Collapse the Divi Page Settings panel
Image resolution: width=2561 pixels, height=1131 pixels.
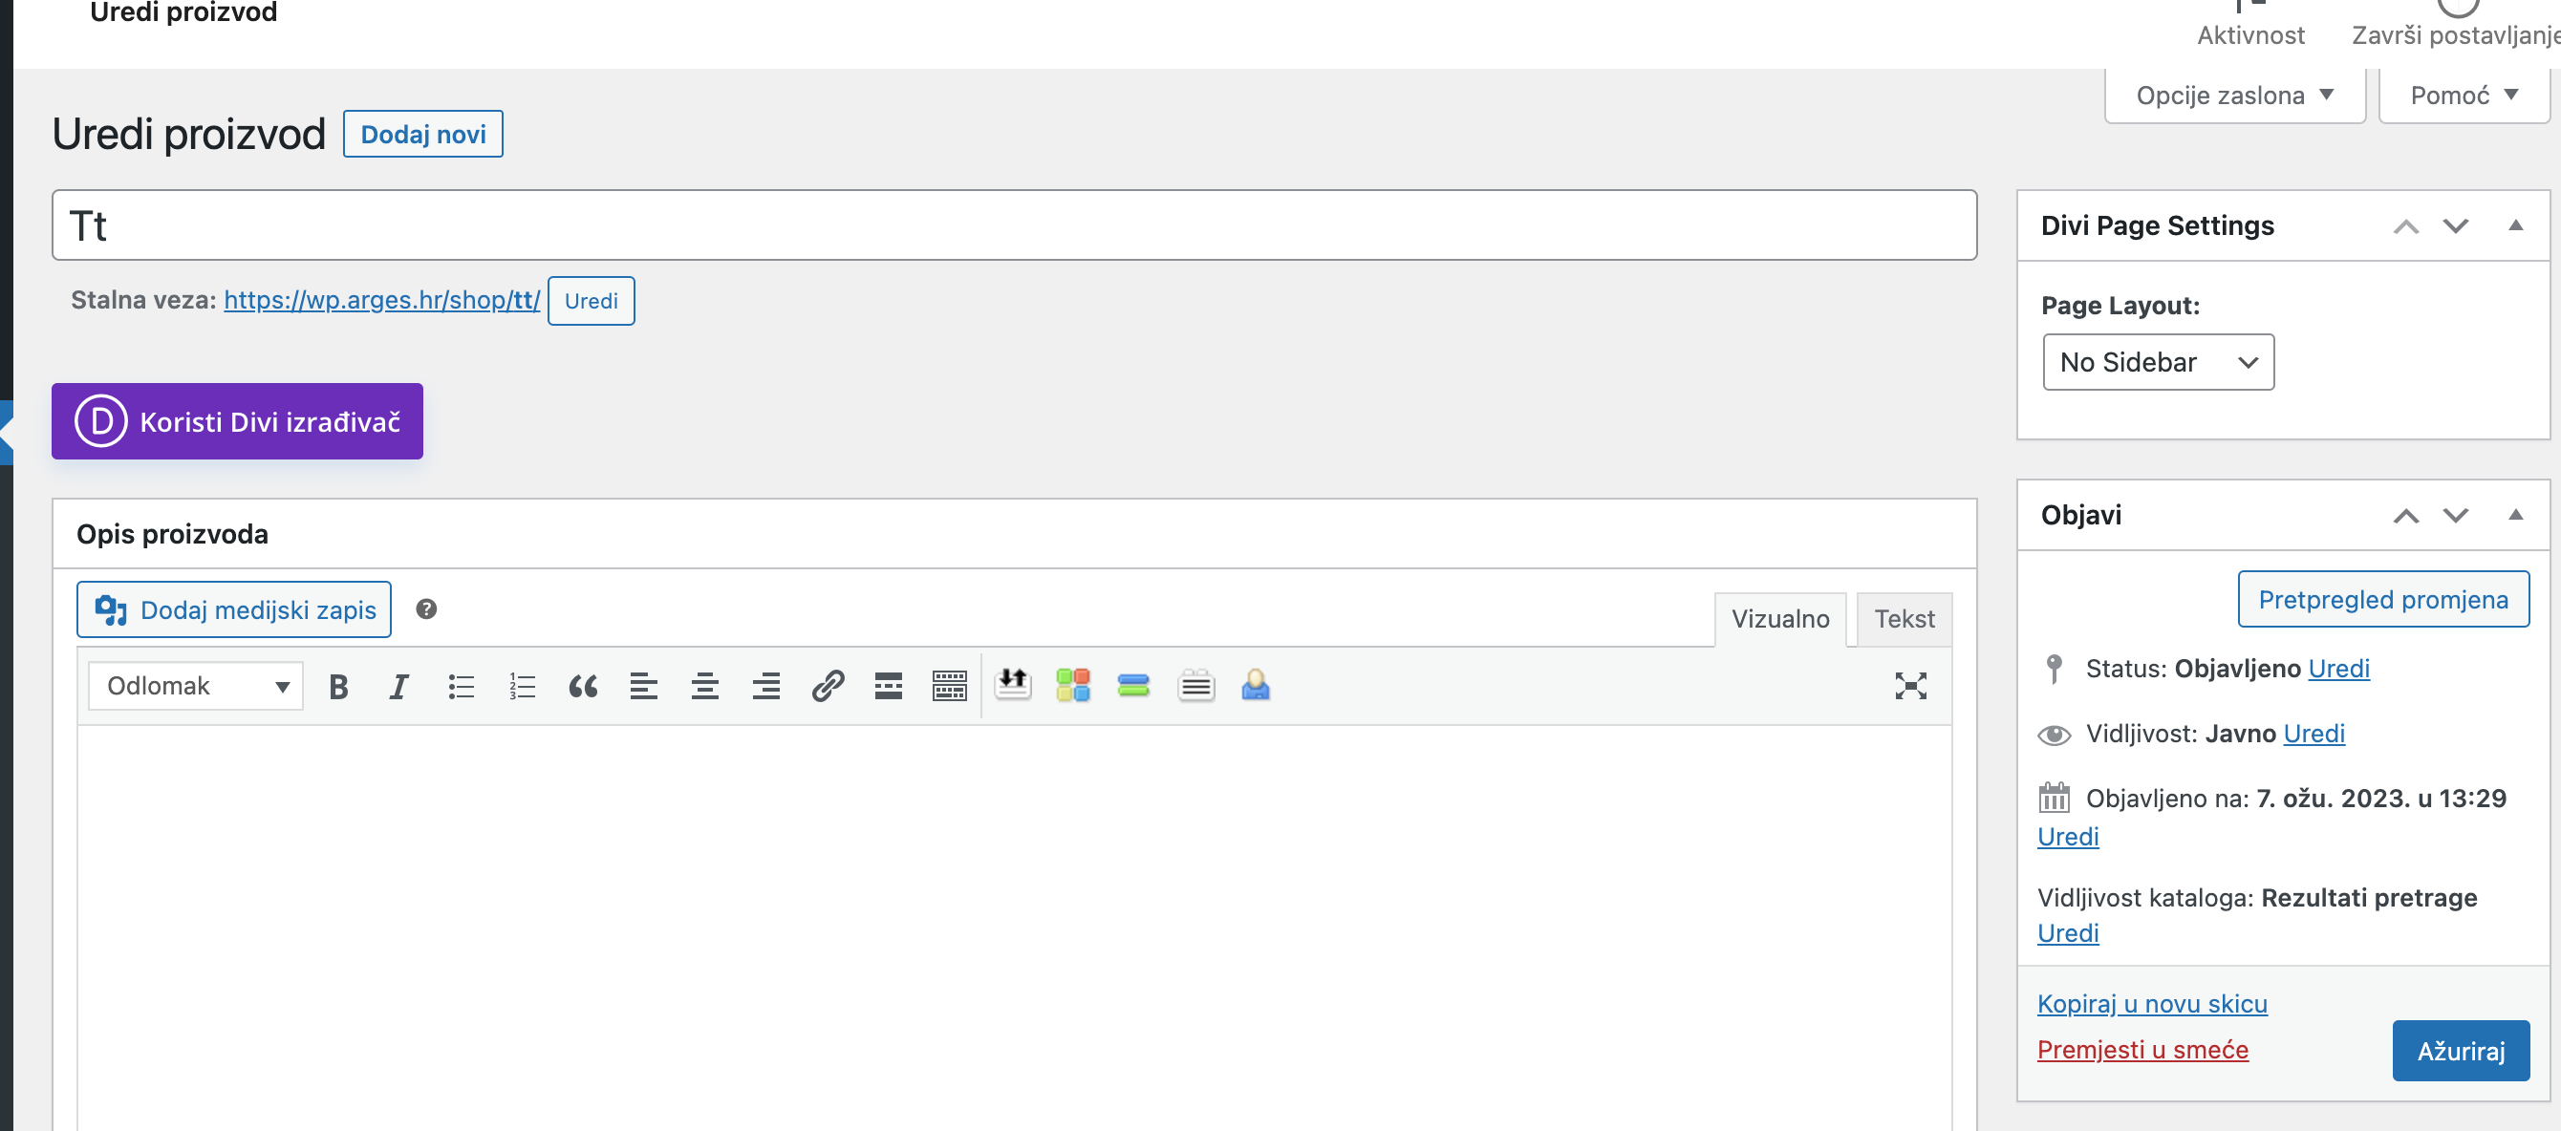(x=2517, y=225)
